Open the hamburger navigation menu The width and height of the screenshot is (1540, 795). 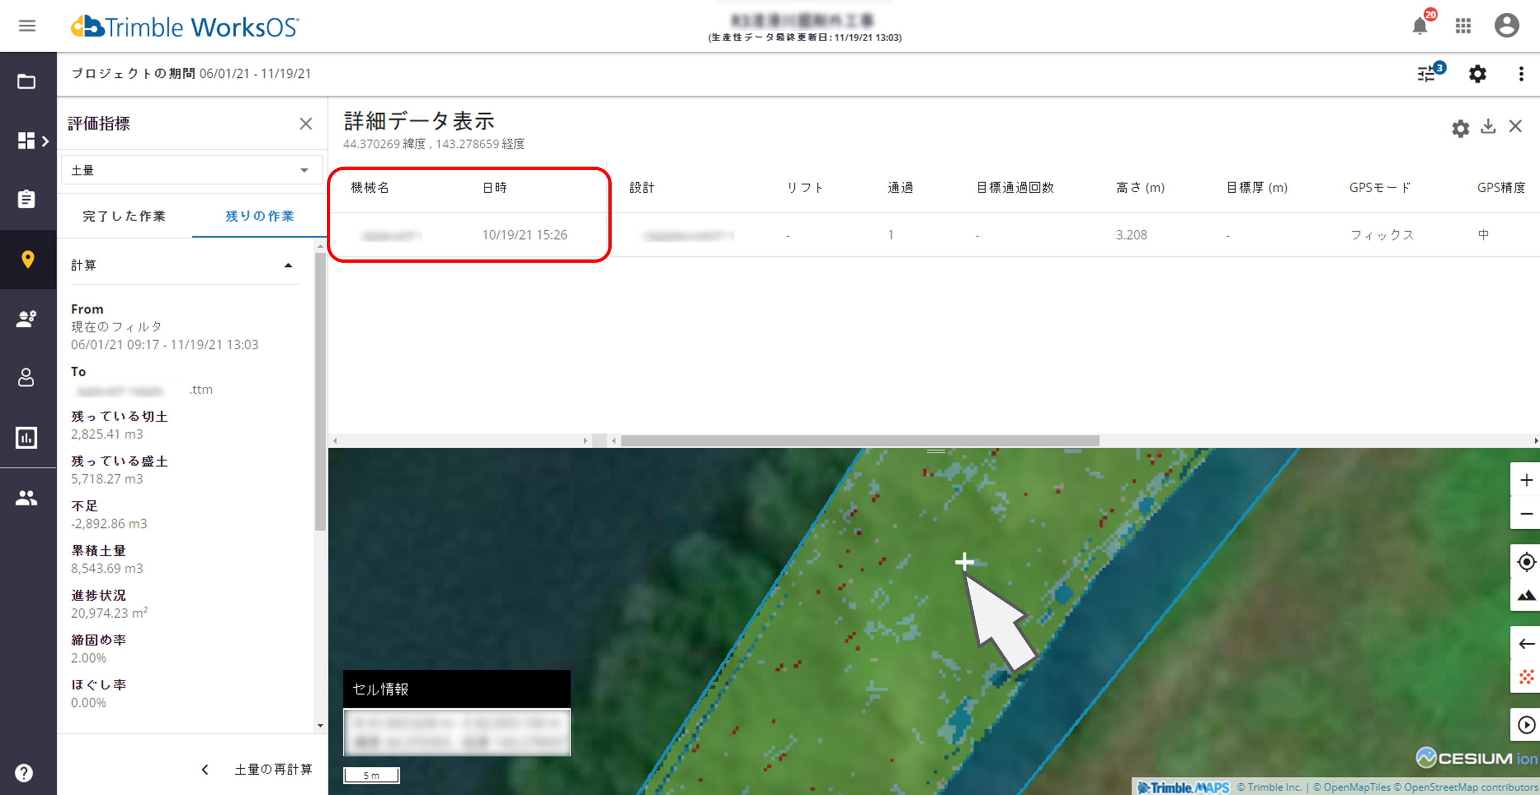[27, 26]
